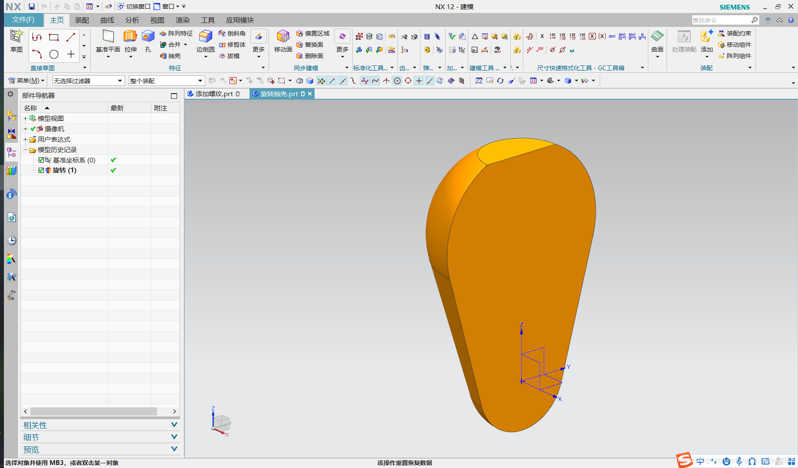The image size is (798, 468).
Task: Open the Assembly Navigator sidebar icon
Action: (11, 116)
